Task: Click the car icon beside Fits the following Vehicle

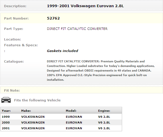Action: (6, 100)
